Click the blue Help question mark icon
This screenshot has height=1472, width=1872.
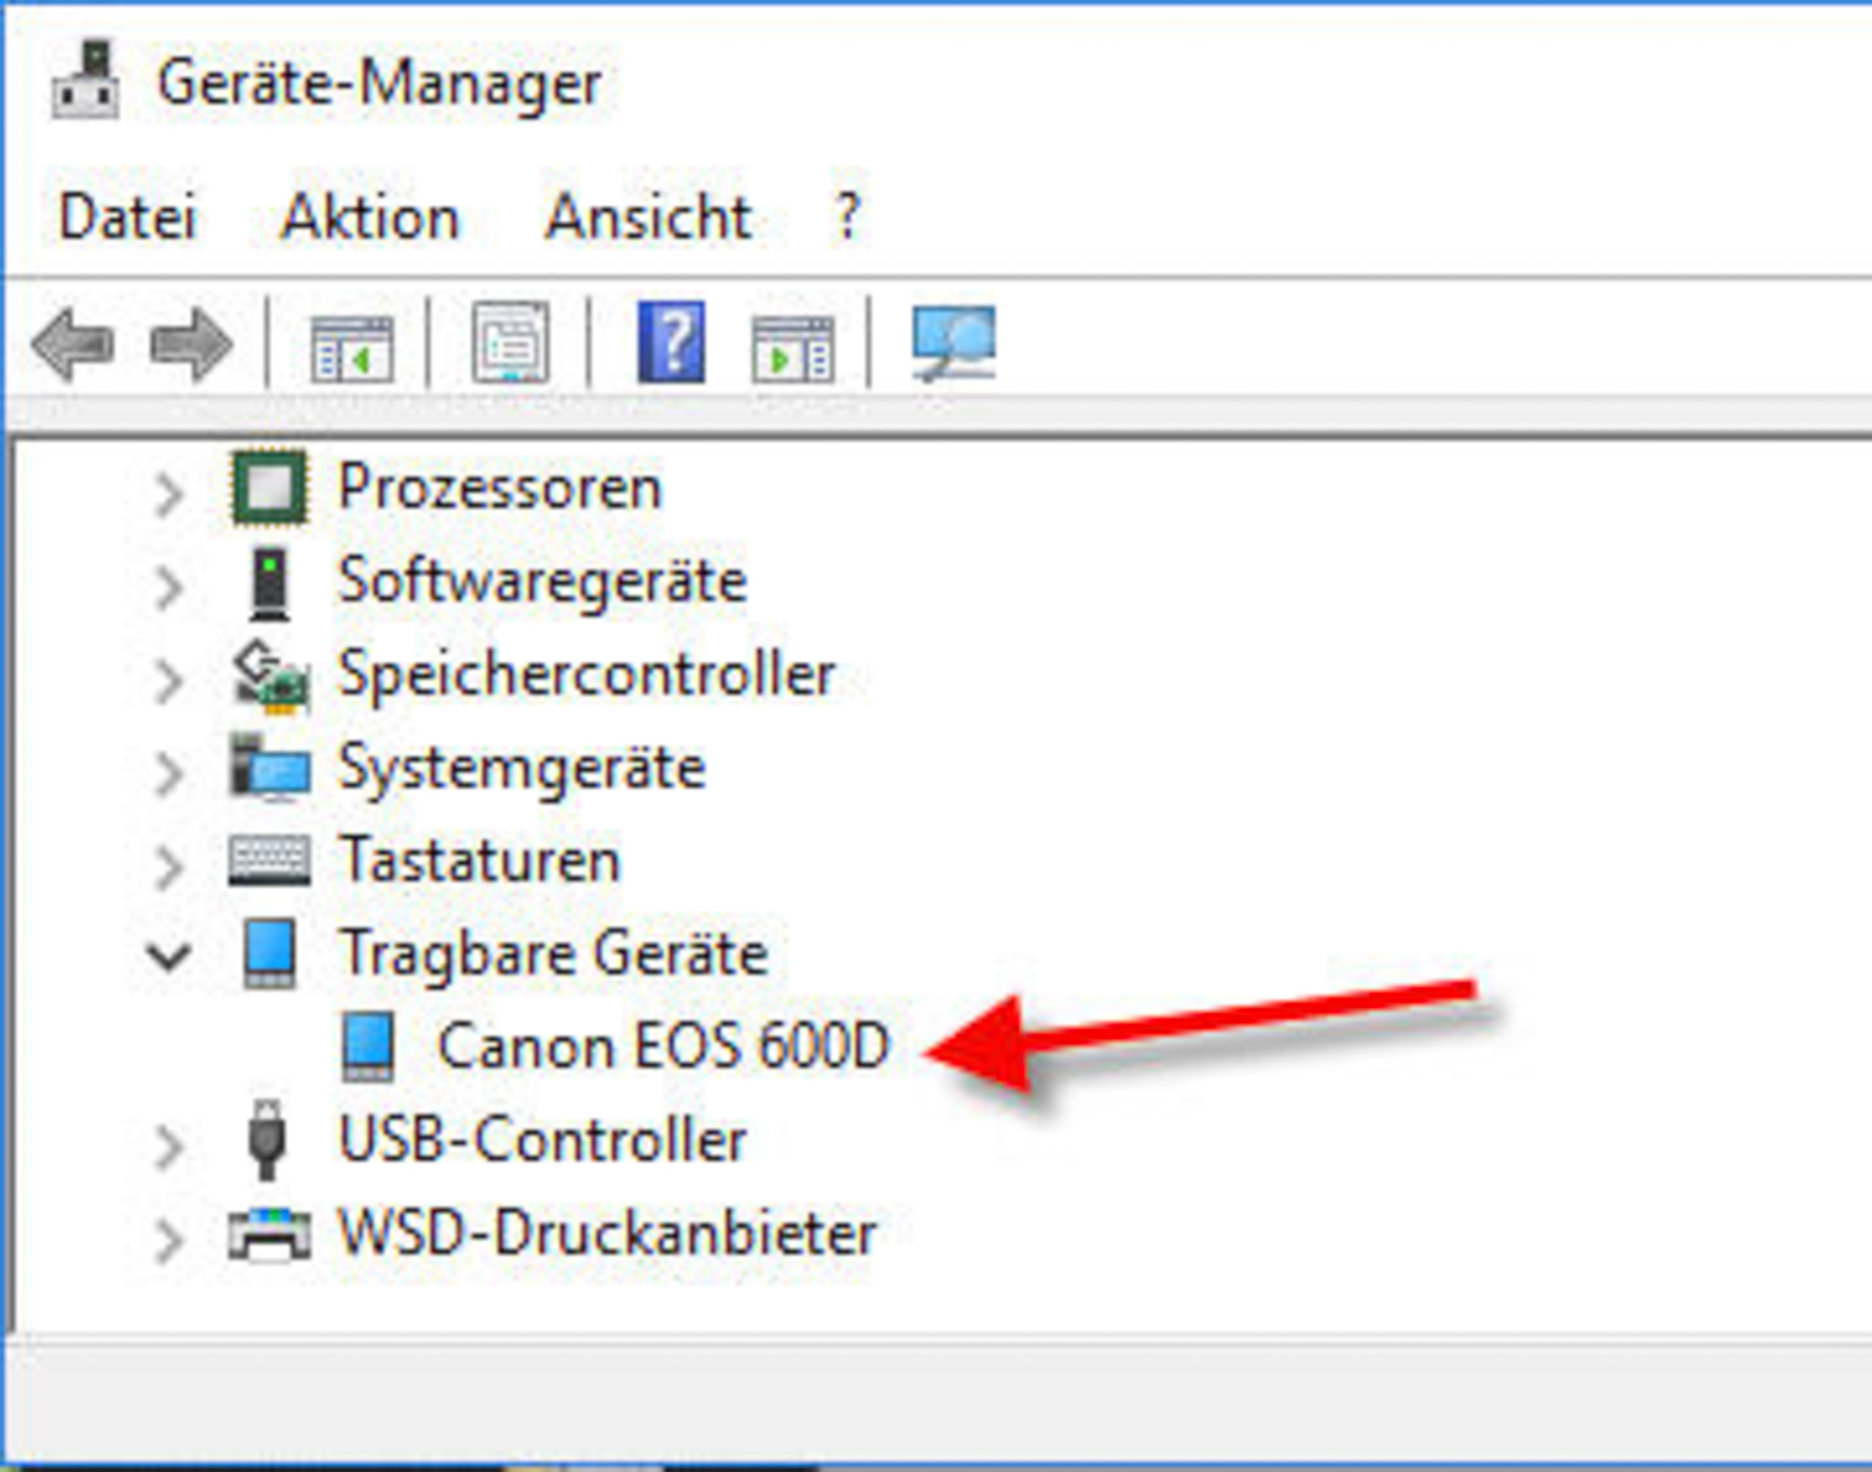671,343
